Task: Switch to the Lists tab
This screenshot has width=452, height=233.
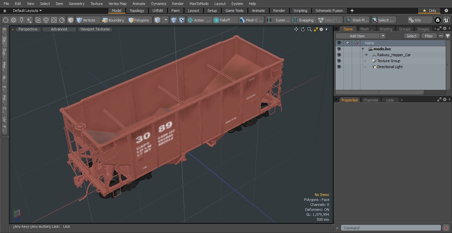Action: [390, 100]
